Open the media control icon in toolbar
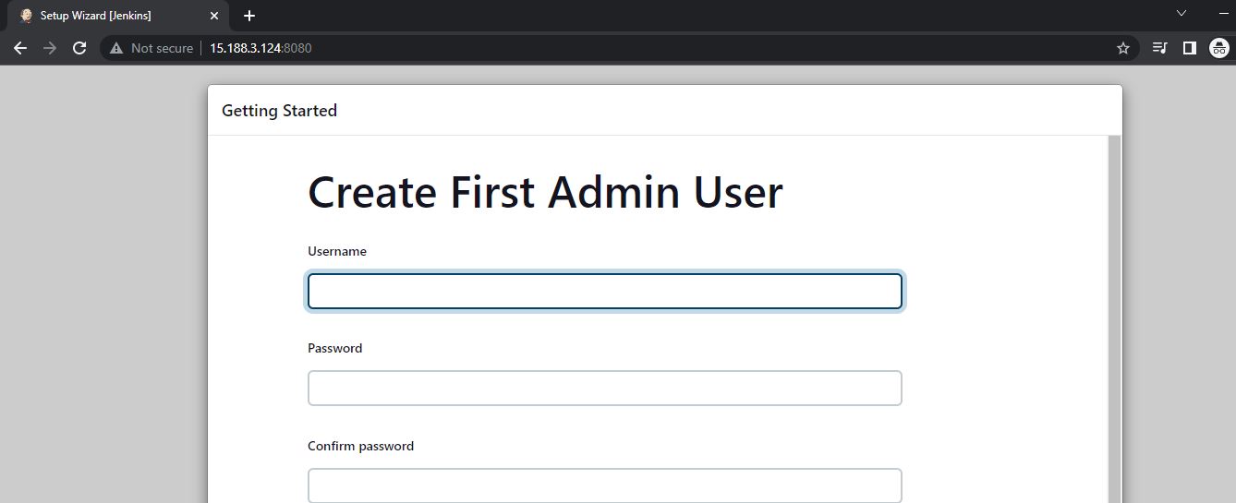1236x503 pixels. [x=1160, y=48]
